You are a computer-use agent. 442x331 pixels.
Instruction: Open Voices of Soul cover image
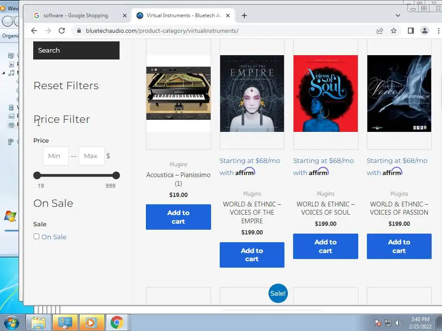pyautogui.click(x=325, y=93)
